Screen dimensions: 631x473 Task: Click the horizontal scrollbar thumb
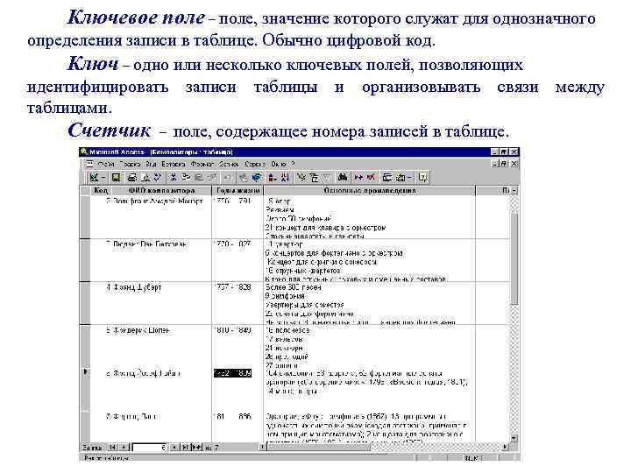318,447
